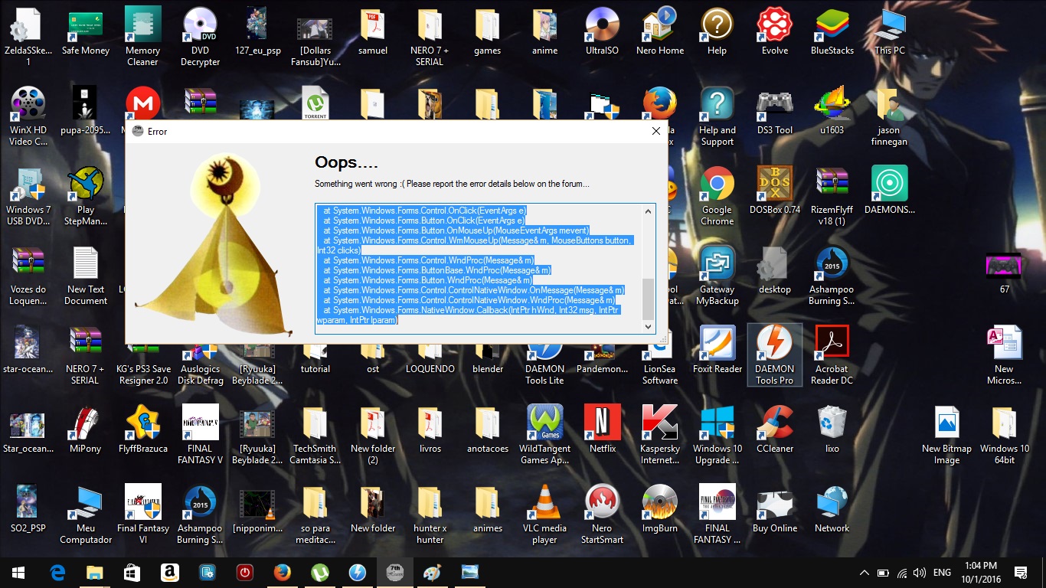Image resolution: width=1046 pixels, height=588 pixels.
Task: Open Amazon from the taskbar
Action: [170, 572]
